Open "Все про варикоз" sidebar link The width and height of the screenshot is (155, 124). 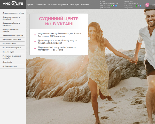pos(9,44)
